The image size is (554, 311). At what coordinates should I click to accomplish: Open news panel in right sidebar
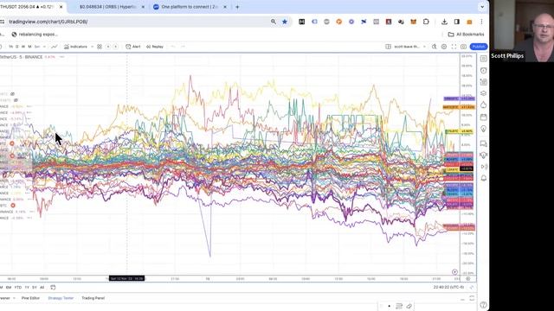[483, 82]
